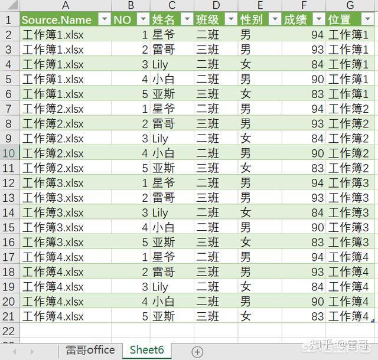Select column E header
The image size is (378, 360).
[260, 5]
